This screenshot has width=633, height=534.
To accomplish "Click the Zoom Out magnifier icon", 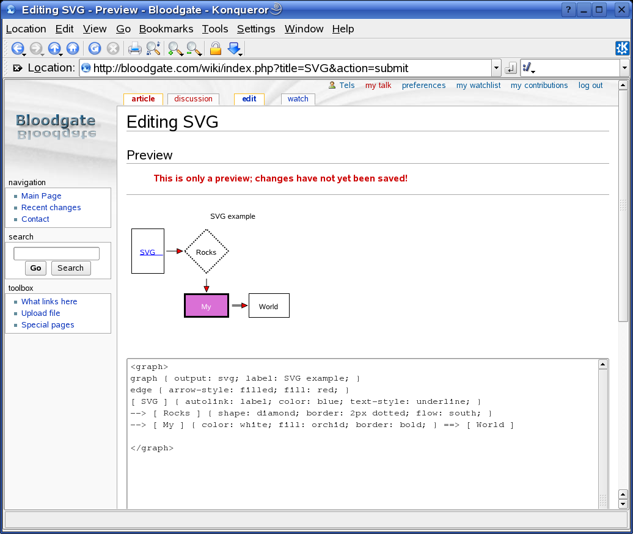I will [194, 48].
